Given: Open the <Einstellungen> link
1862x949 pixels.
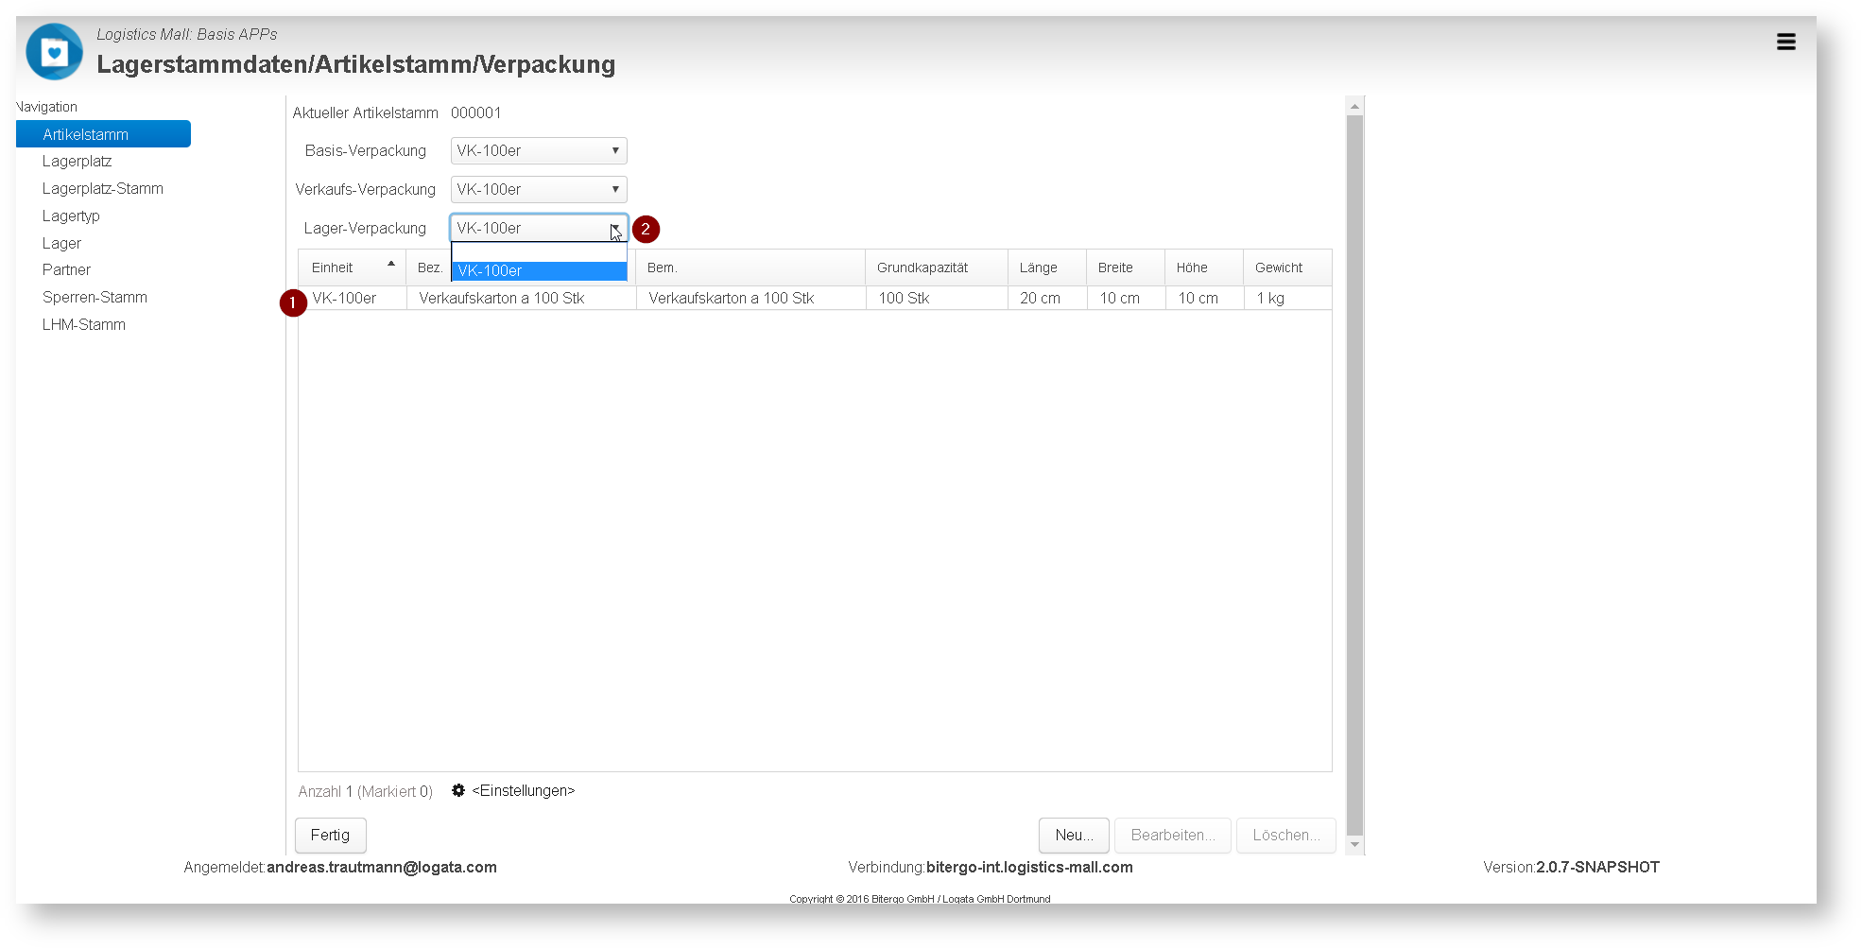Looking at the screenshot, I should [x=523, y=791].
